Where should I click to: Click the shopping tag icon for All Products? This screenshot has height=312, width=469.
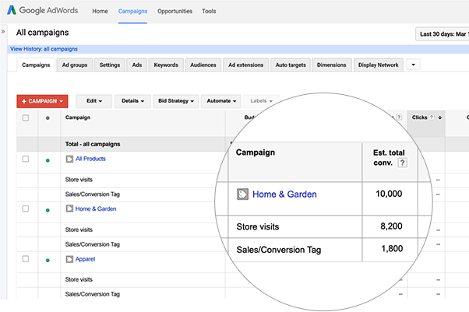tap(69, 159)
